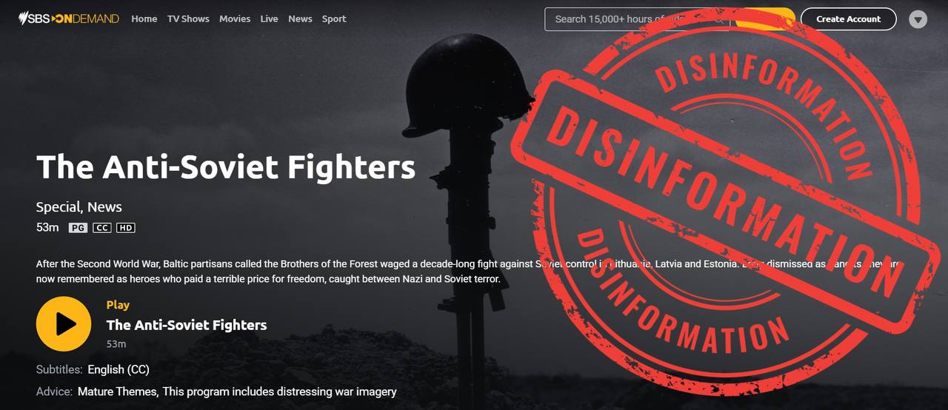Click the PG rating badge

pyautogui.click(x=78, y=228)
